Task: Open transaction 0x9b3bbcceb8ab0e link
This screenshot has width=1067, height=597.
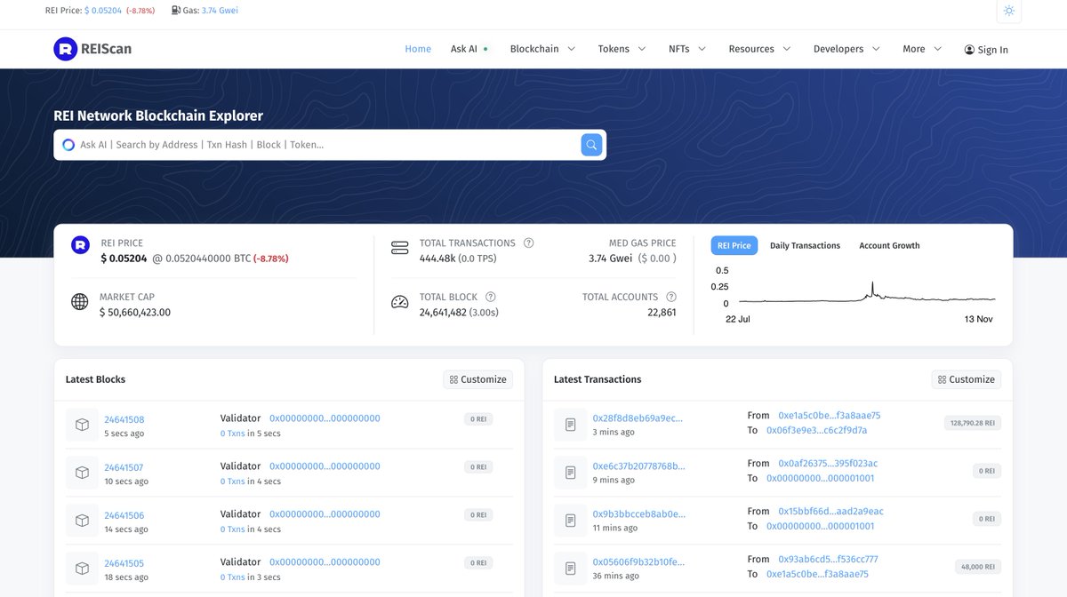Action: coord(639,514)
